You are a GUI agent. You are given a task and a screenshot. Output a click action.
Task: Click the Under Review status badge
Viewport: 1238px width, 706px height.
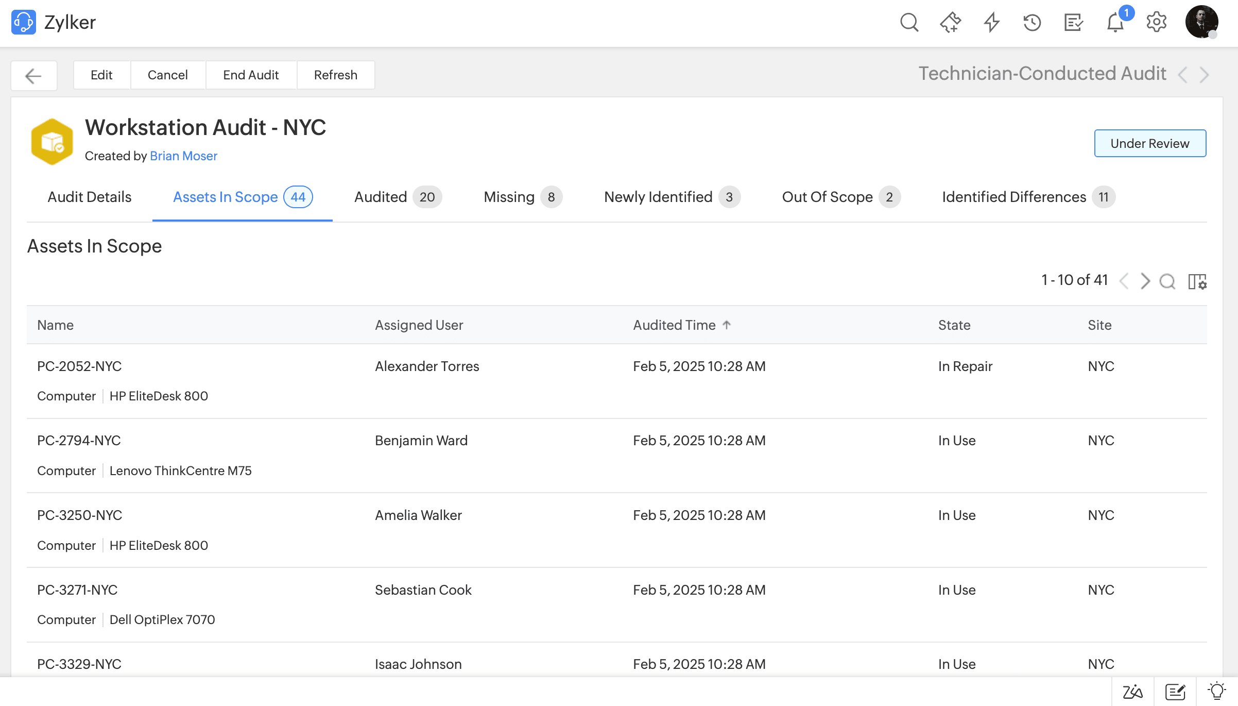coord(1150,143)
